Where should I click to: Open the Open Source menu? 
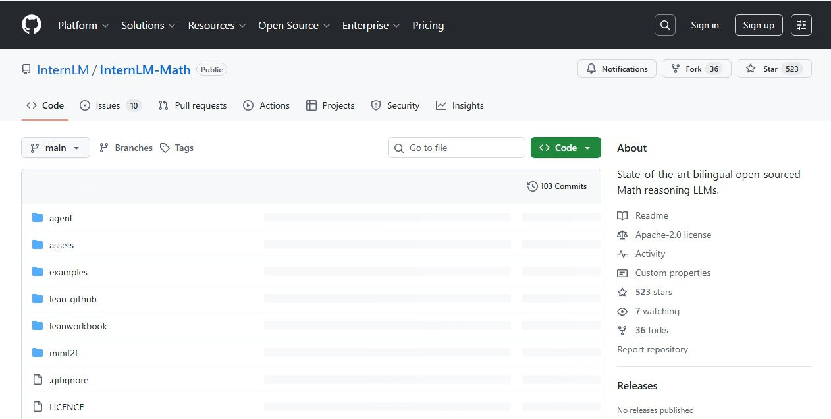pyautogui.click(x=294, y=25)
